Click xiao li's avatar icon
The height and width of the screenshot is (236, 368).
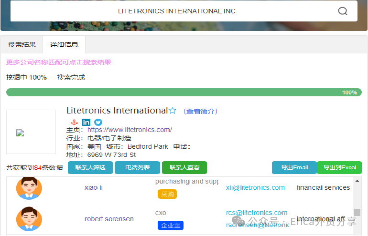click(29, 188)
